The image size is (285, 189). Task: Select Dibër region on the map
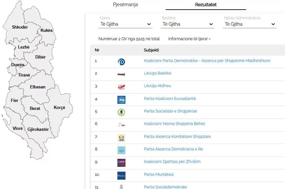pos(40,57)
